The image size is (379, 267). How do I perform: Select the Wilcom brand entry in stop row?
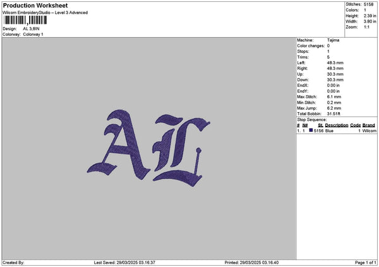[x=369, y=130]
